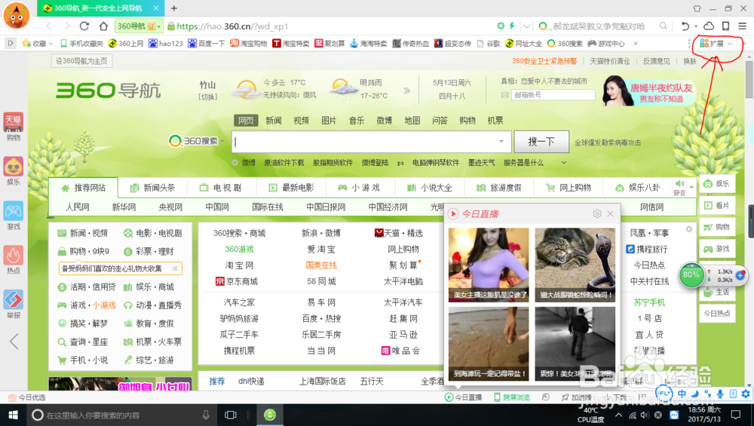
Task: Switch city with 切换 link
Action: point(208,97)
